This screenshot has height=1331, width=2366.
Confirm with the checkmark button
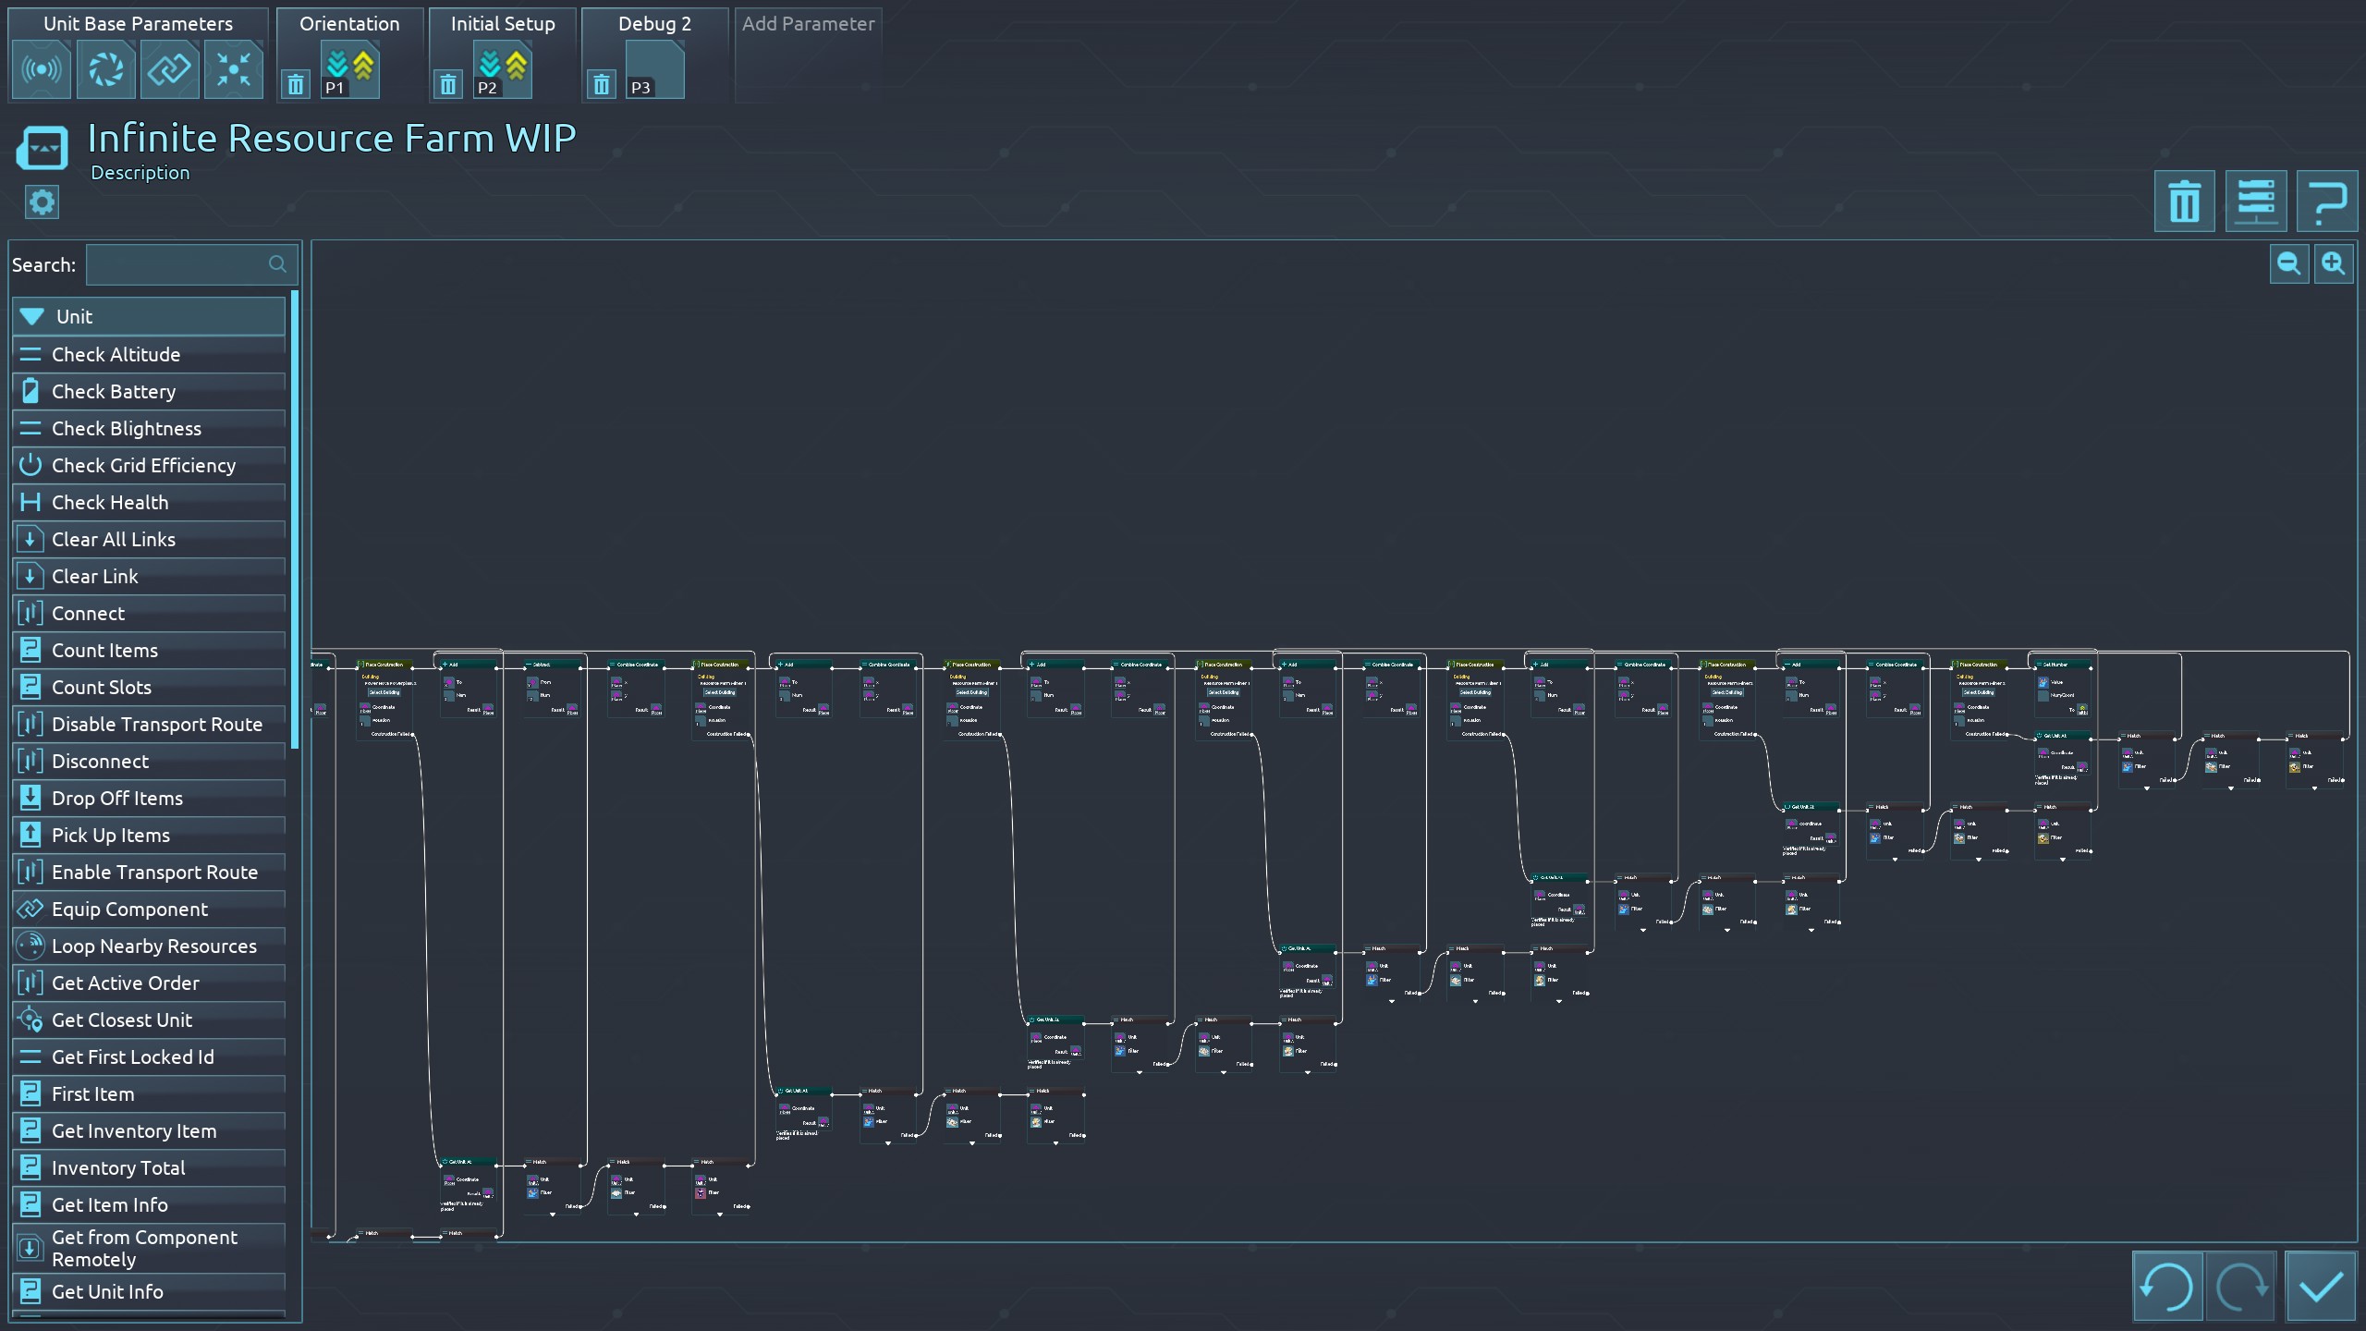click(2320, 1286)
